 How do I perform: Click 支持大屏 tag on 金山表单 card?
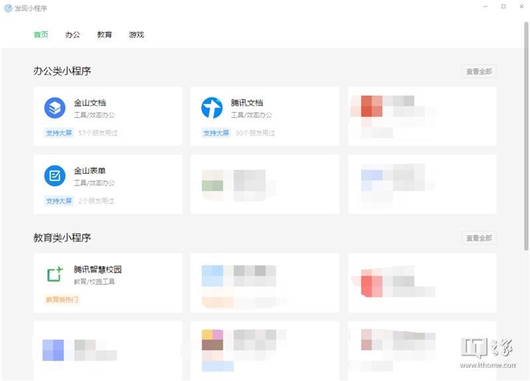coord(59,201)
